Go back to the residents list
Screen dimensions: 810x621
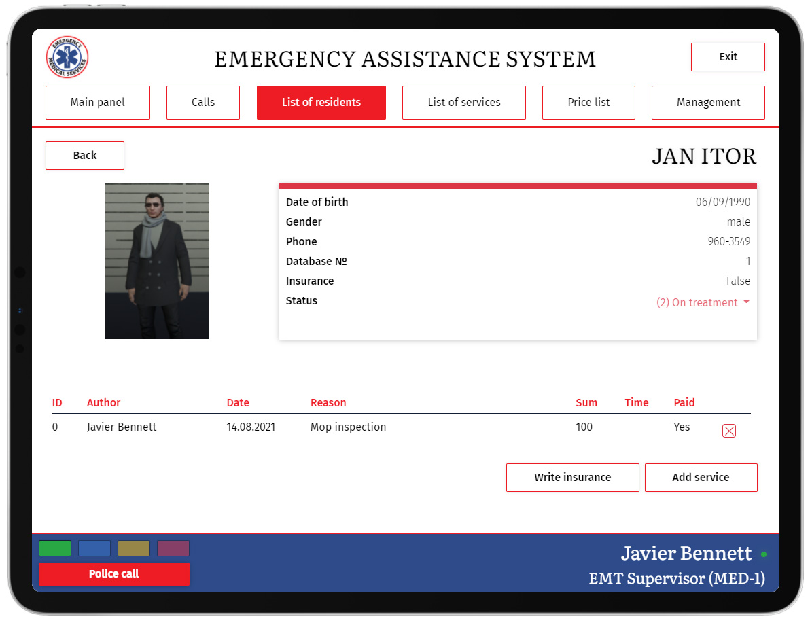(85, 156)
